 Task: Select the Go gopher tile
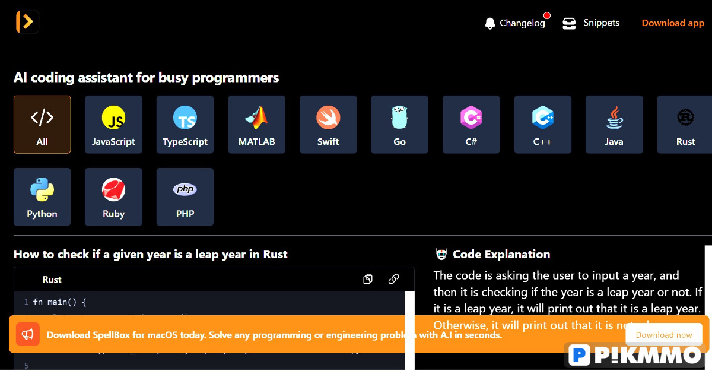[400, 125]
